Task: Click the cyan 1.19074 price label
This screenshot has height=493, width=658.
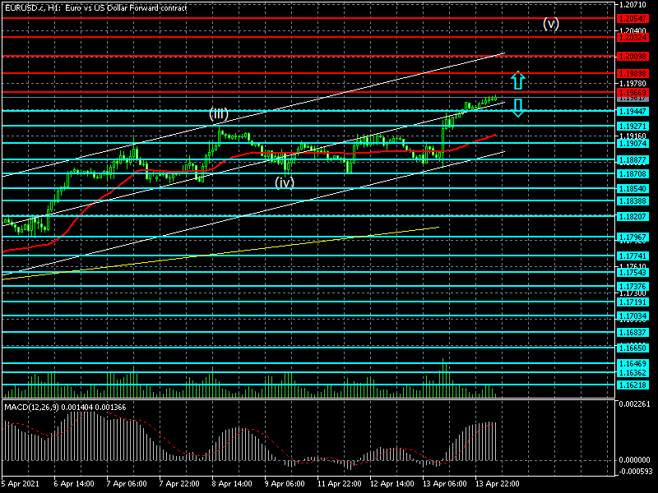Action: 633,143
